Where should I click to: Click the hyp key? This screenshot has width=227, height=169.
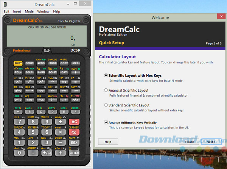[x=41, y=91]
